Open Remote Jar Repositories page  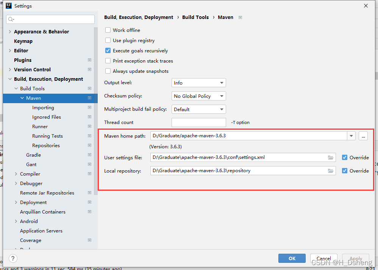coord(47,193)
